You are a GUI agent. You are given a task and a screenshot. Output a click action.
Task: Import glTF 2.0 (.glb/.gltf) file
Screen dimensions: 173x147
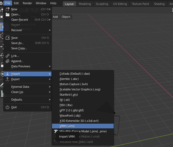[83, 110]
